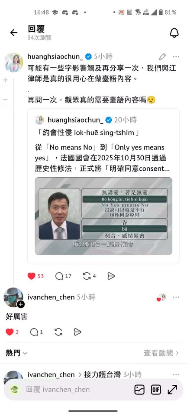Like the main post with heart icon
The image size is (187, 417).
coord(32,276)
